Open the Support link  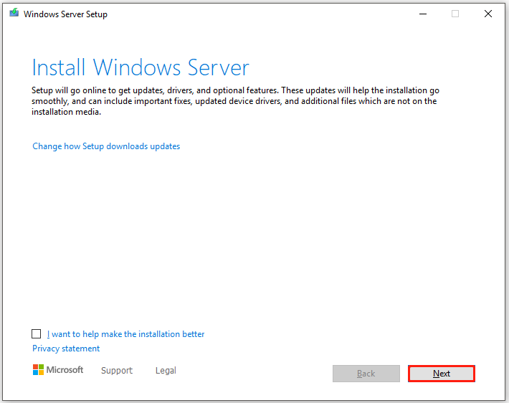(117, 371)
